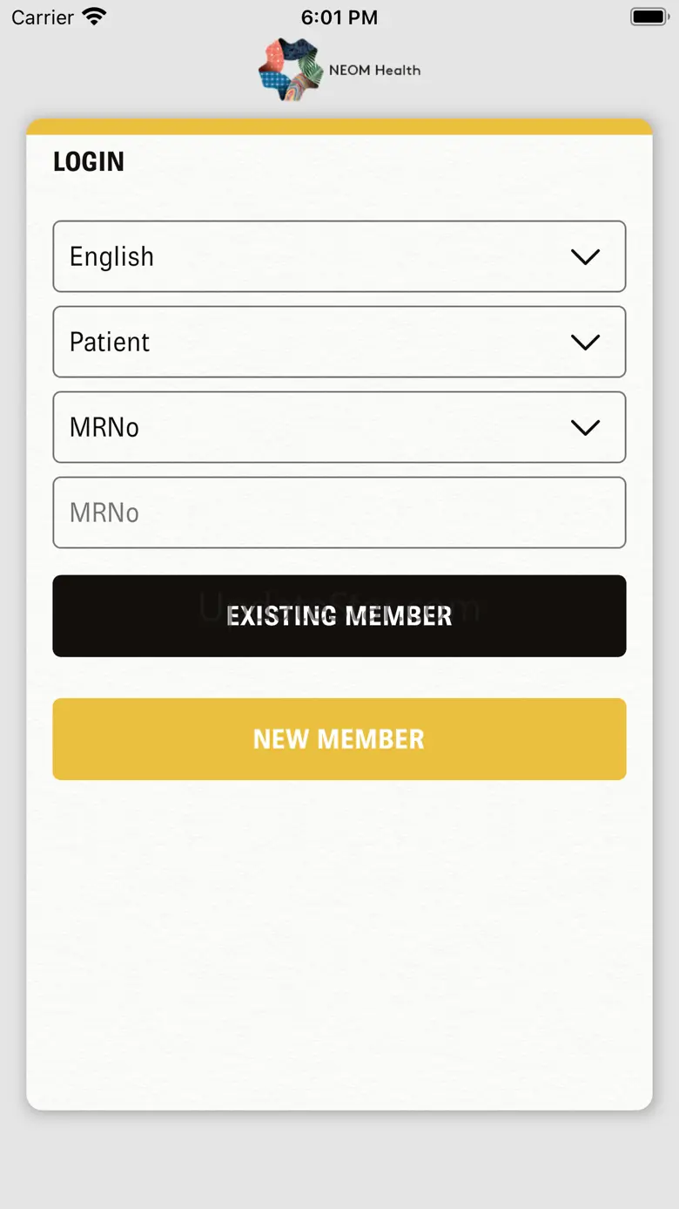The height and width of the screenshot is (1209, 679).
Task: Tap the LOGIN heading text
Action: tap(89, 162)
